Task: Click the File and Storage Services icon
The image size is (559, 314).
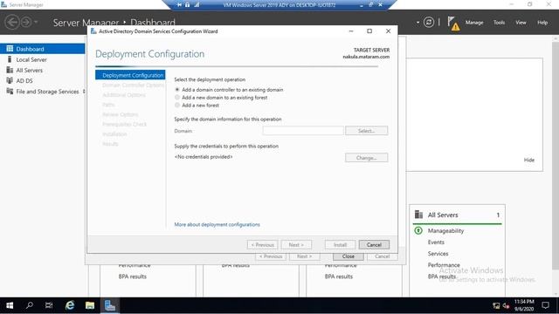Action: (10, 92)
